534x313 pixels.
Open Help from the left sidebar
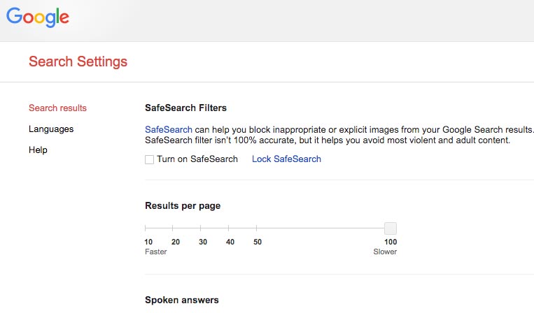(38, 150)
